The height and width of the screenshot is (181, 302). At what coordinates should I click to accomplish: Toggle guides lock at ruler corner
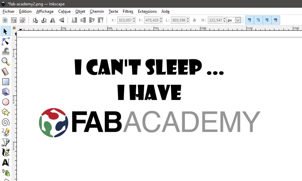click(x=14, y=28)
